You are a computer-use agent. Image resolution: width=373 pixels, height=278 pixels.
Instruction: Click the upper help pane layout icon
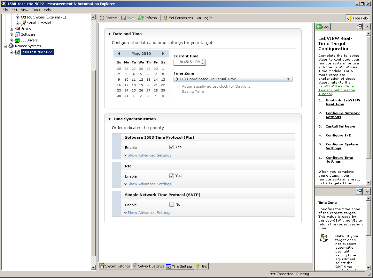click(x=359, y=27)
